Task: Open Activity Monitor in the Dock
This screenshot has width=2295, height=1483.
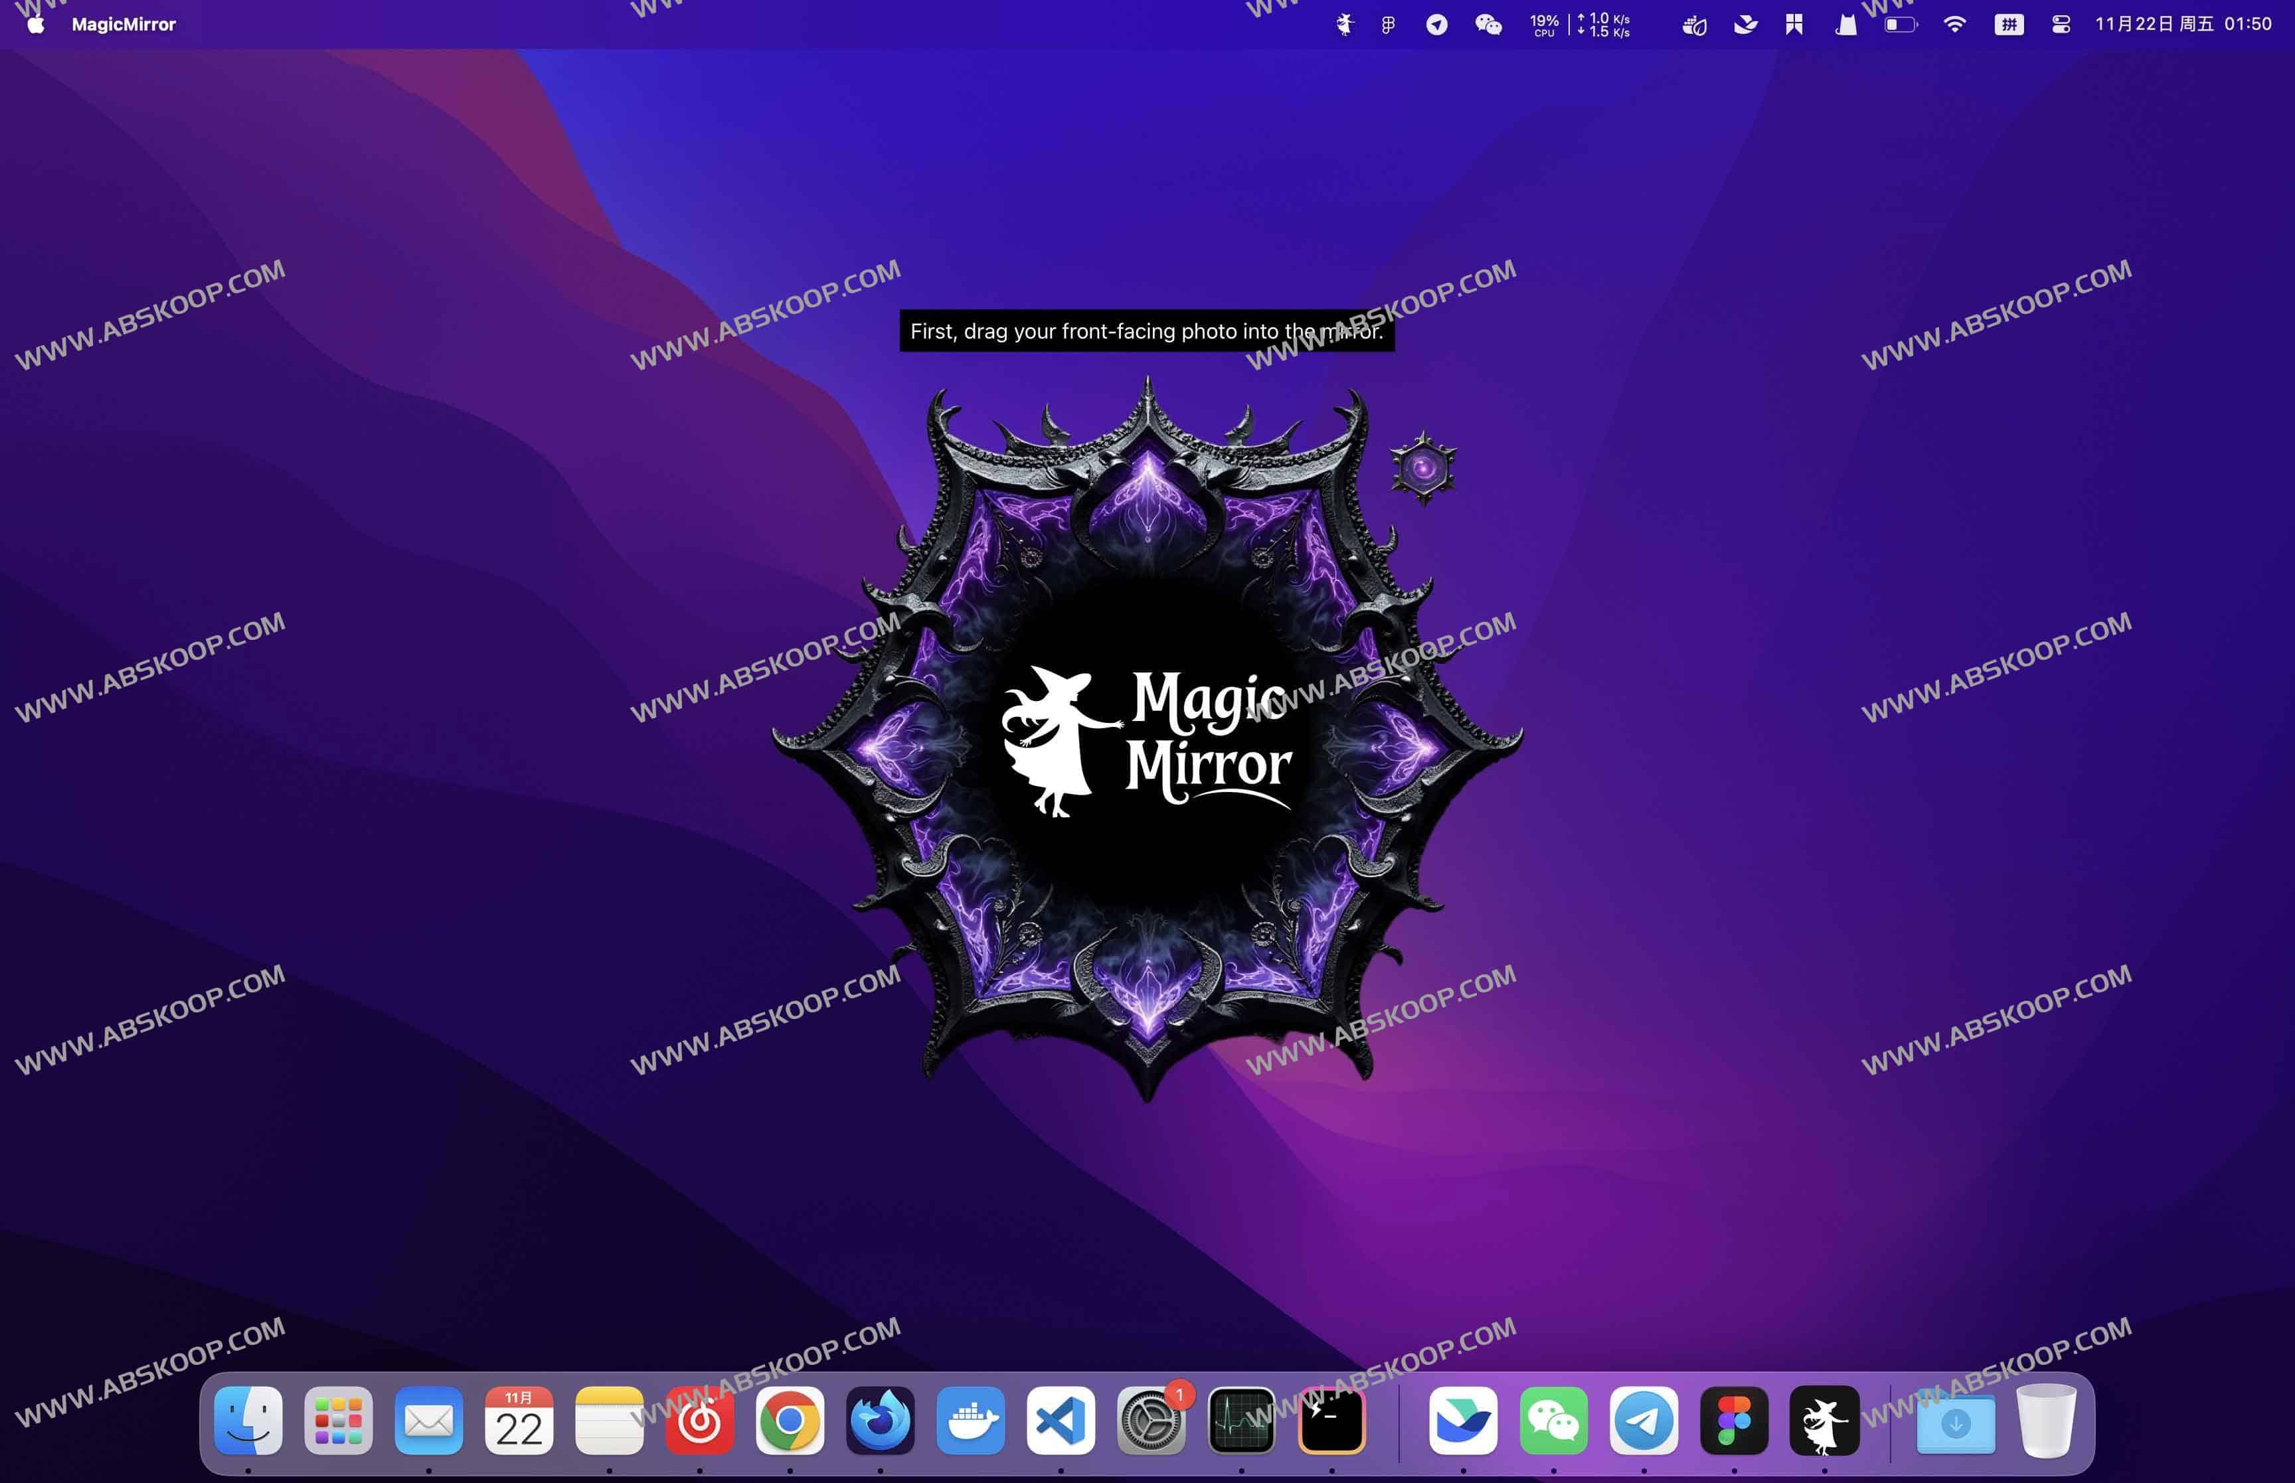Action: click(1241, 1421)
